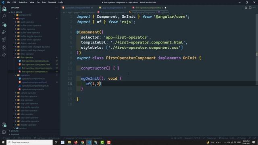Open the green Camtasia taskbar icon
Screen dimensions: 258x145
102,142
